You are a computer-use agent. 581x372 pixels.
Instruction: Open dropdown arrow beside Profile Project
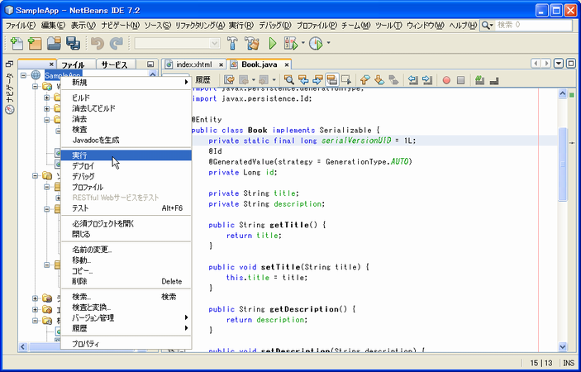(x=328, y=43)
